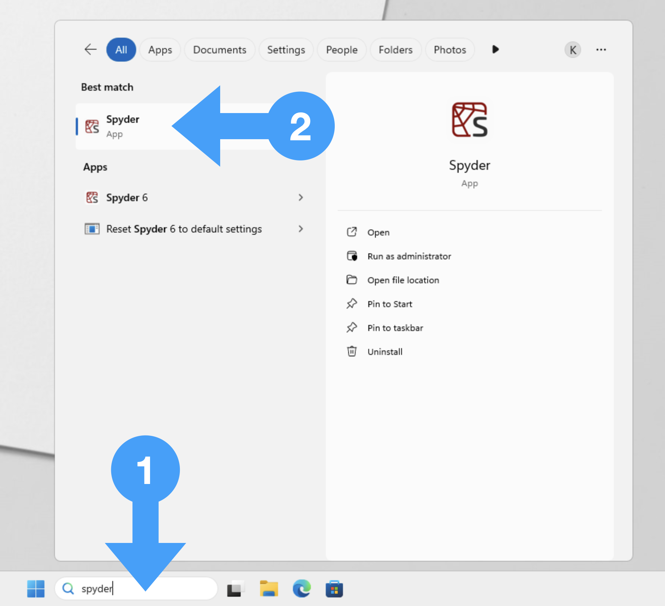Image resolution: width=665 pixels, height=606 pixels.
Task: Expand Reset Spyder 6 options chevron
Action: pos(301,229)
